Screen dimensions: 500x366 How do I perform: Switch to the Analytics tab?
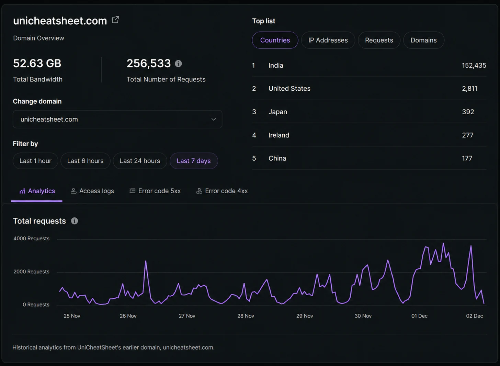click(x=37, y=192)
